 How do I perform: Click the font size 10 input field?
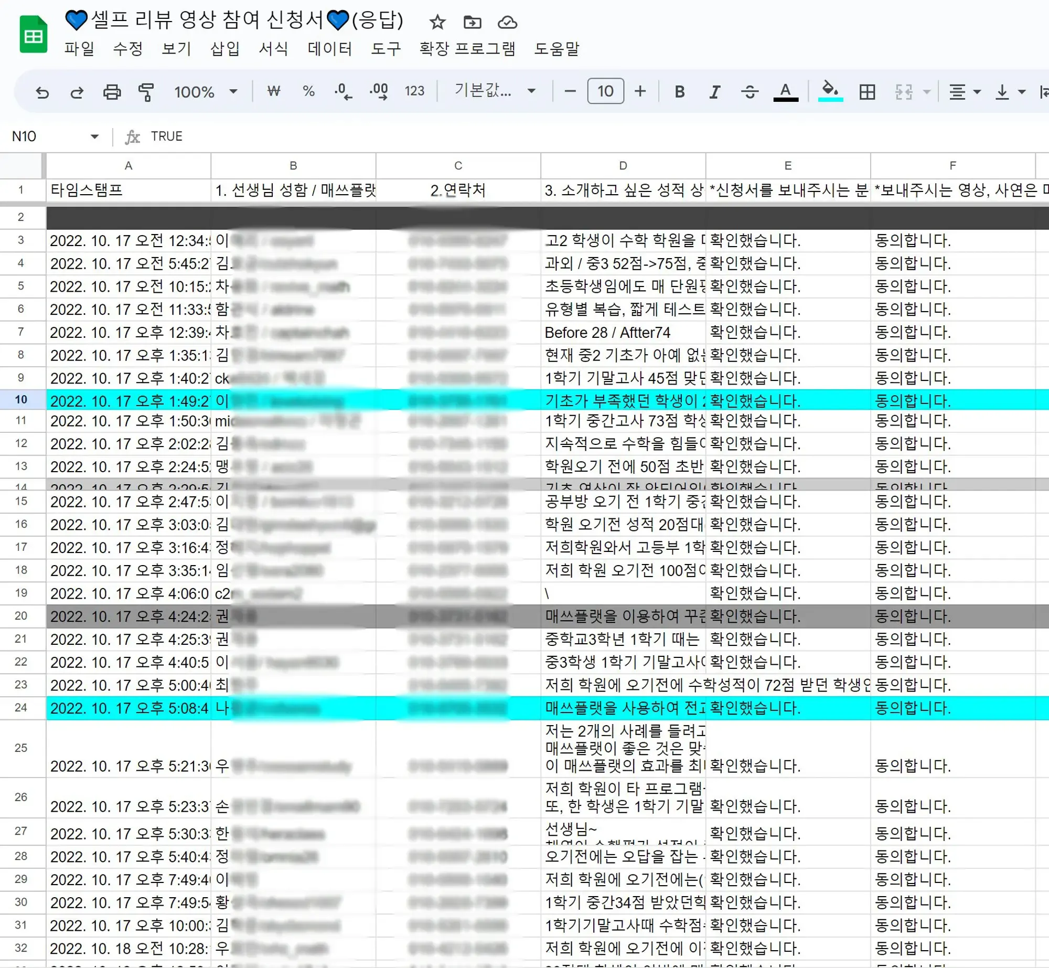pos(605,91)
